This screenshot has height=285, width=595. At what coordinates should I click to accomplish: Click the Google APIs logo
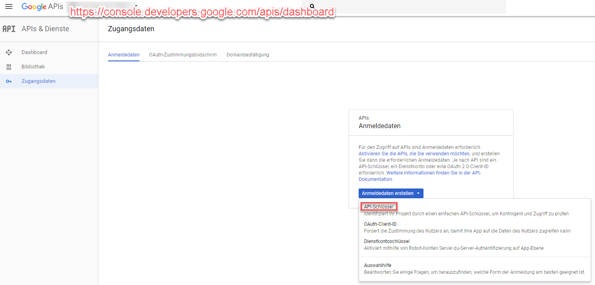click(42, 7)
